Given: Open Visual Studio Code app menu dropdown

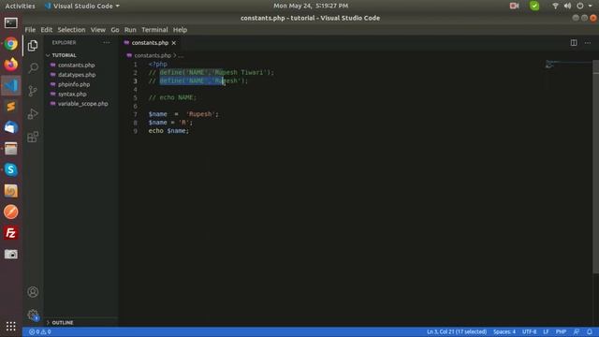Looking at the screenshot, I should 82,6.
